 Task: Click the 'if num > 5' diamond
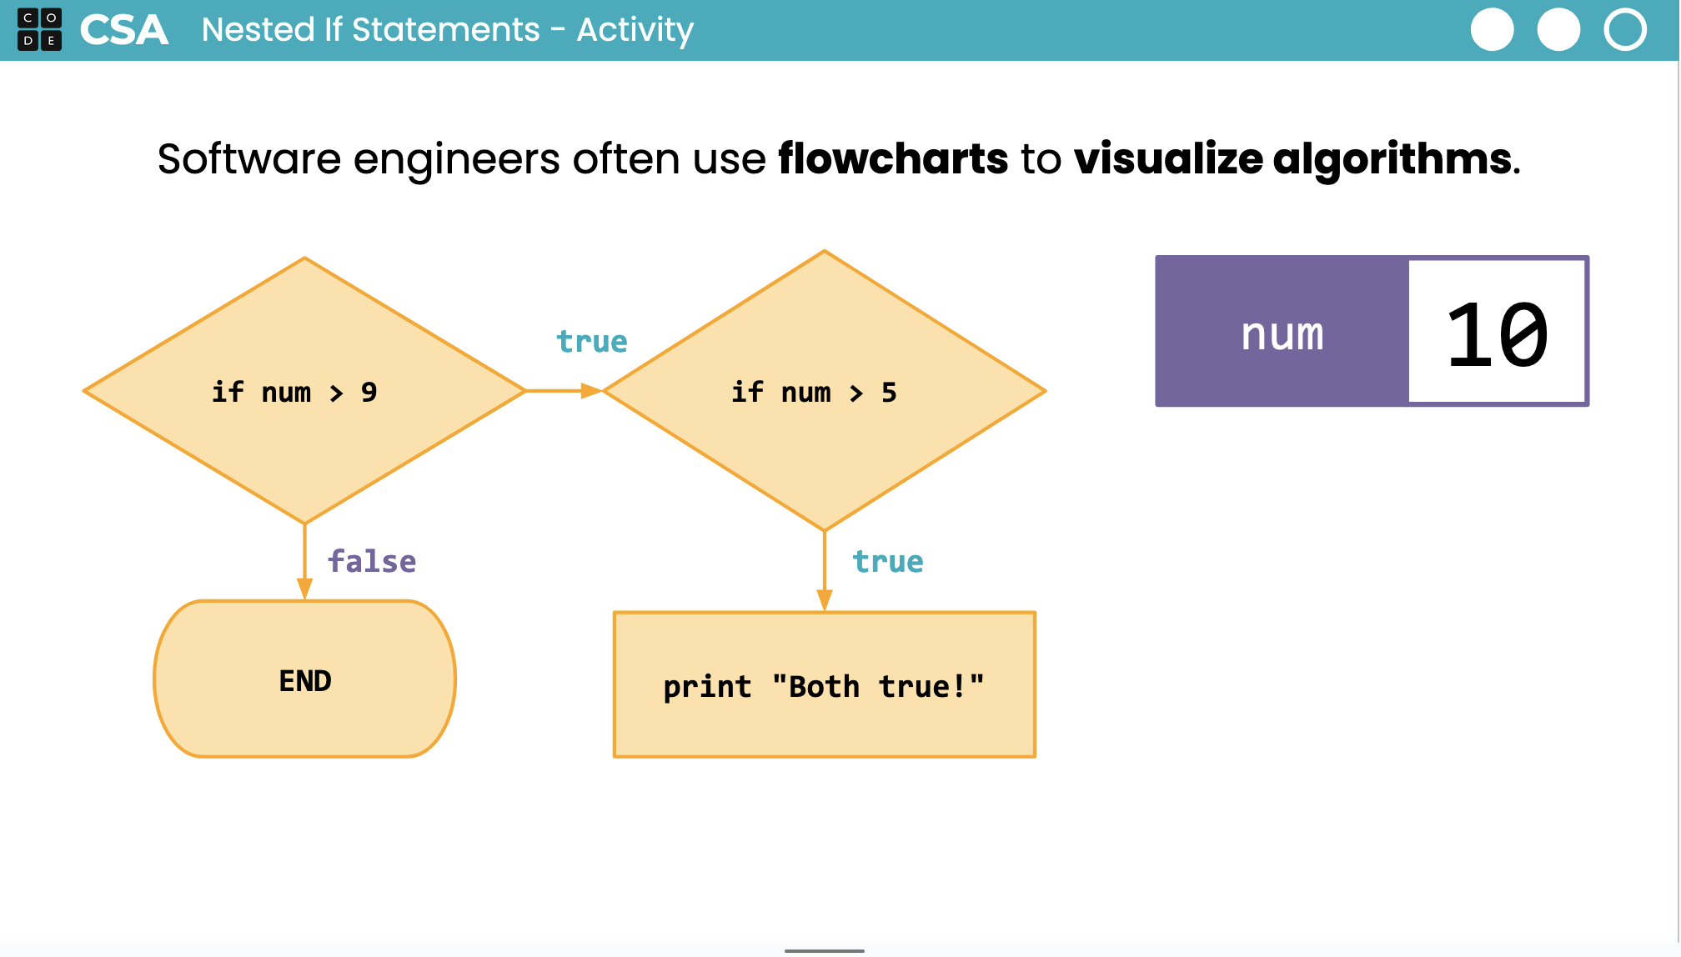tap(824, 391)
